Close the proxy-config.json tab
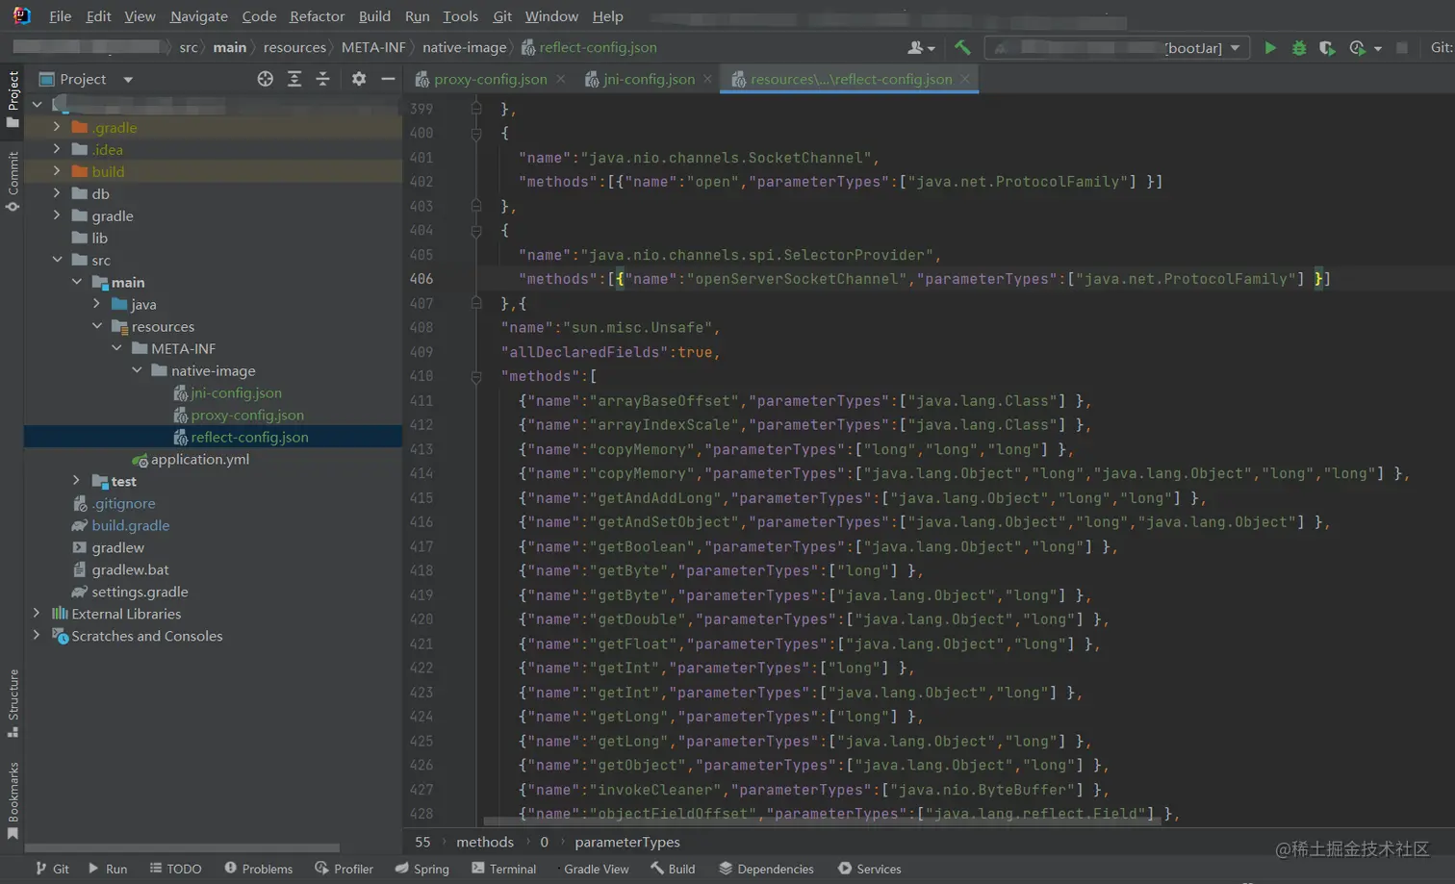1455x884 pixels. click(560, 79)
